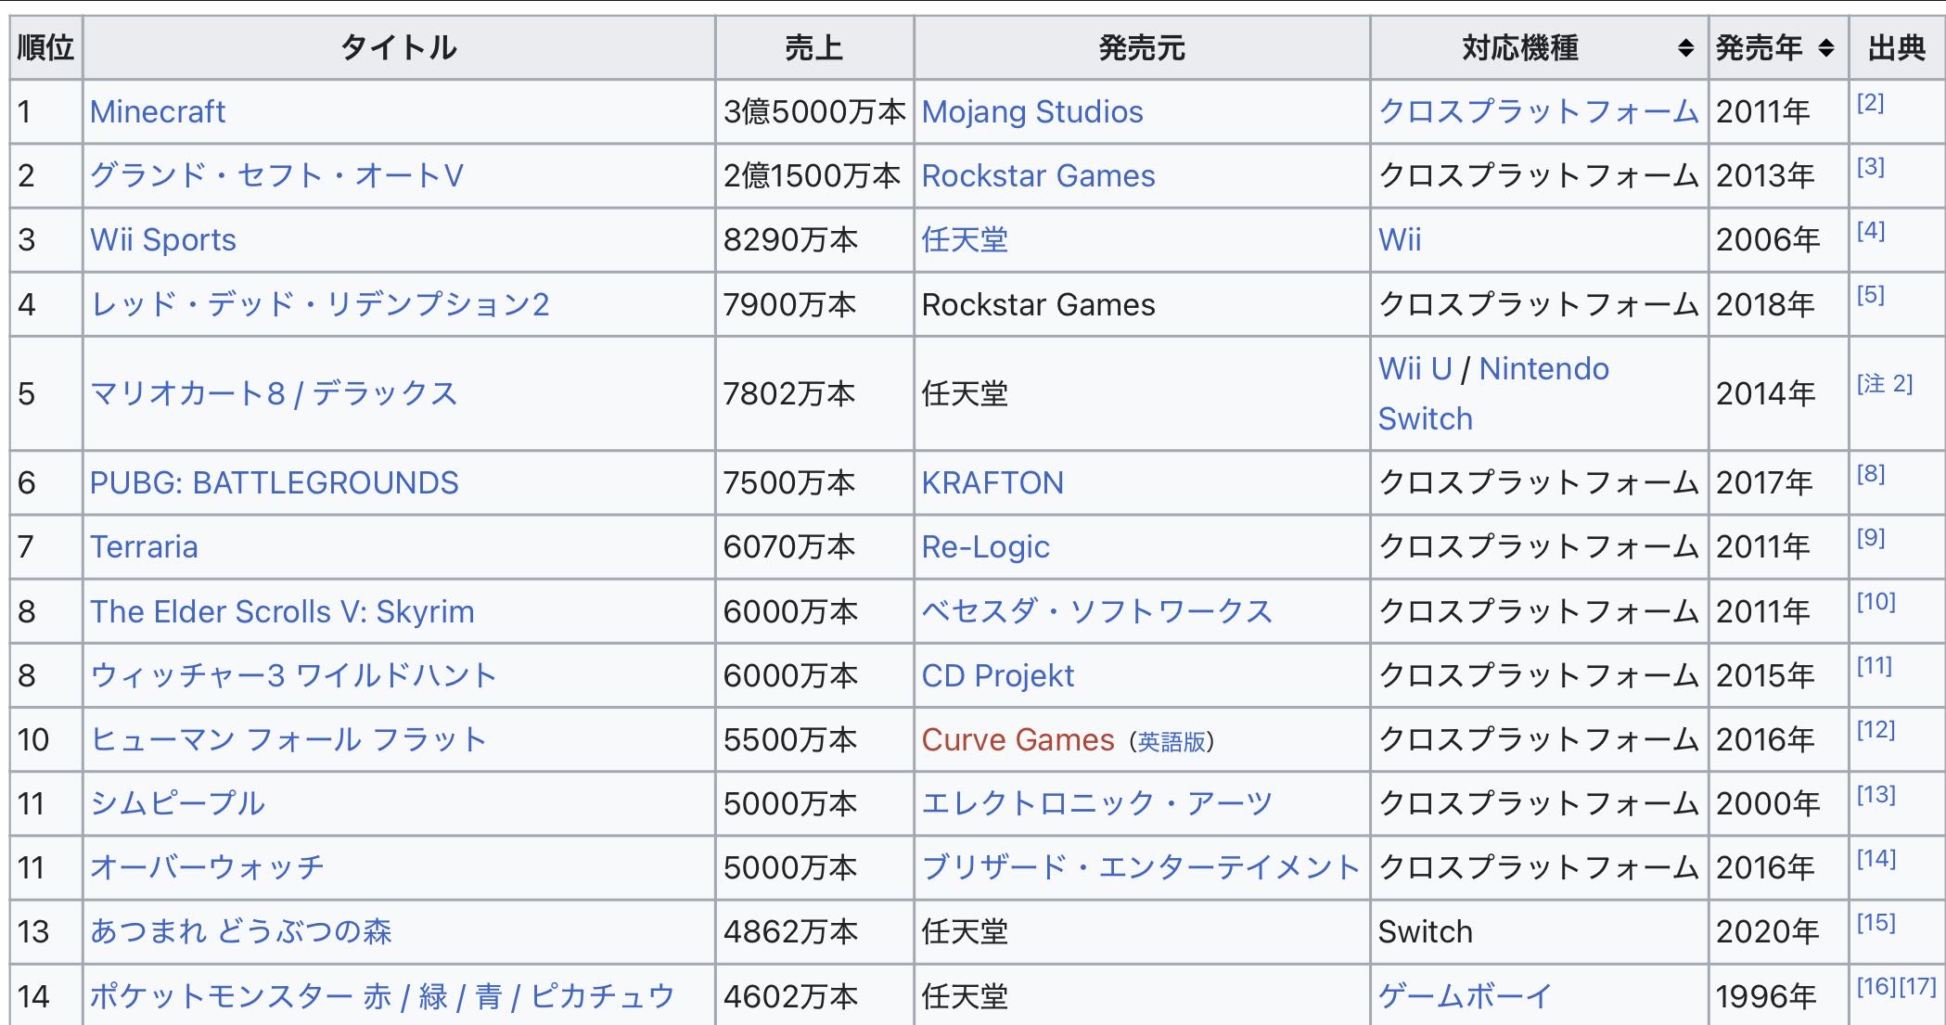This screenshot has width=1946, height=1025.
Task: Open Mojang Studios publisher link
Action: [1031, 112]
